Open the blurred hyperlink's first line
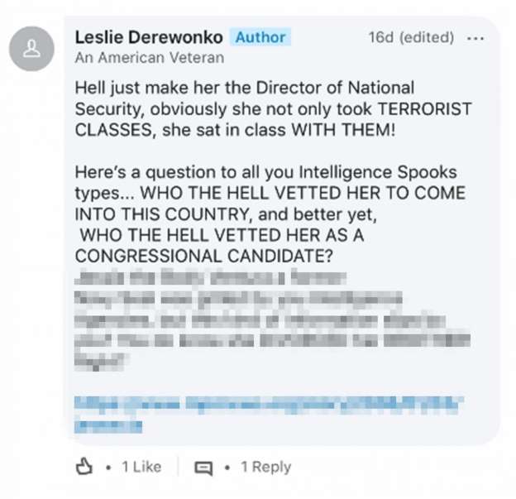 [x=273, y=405]
